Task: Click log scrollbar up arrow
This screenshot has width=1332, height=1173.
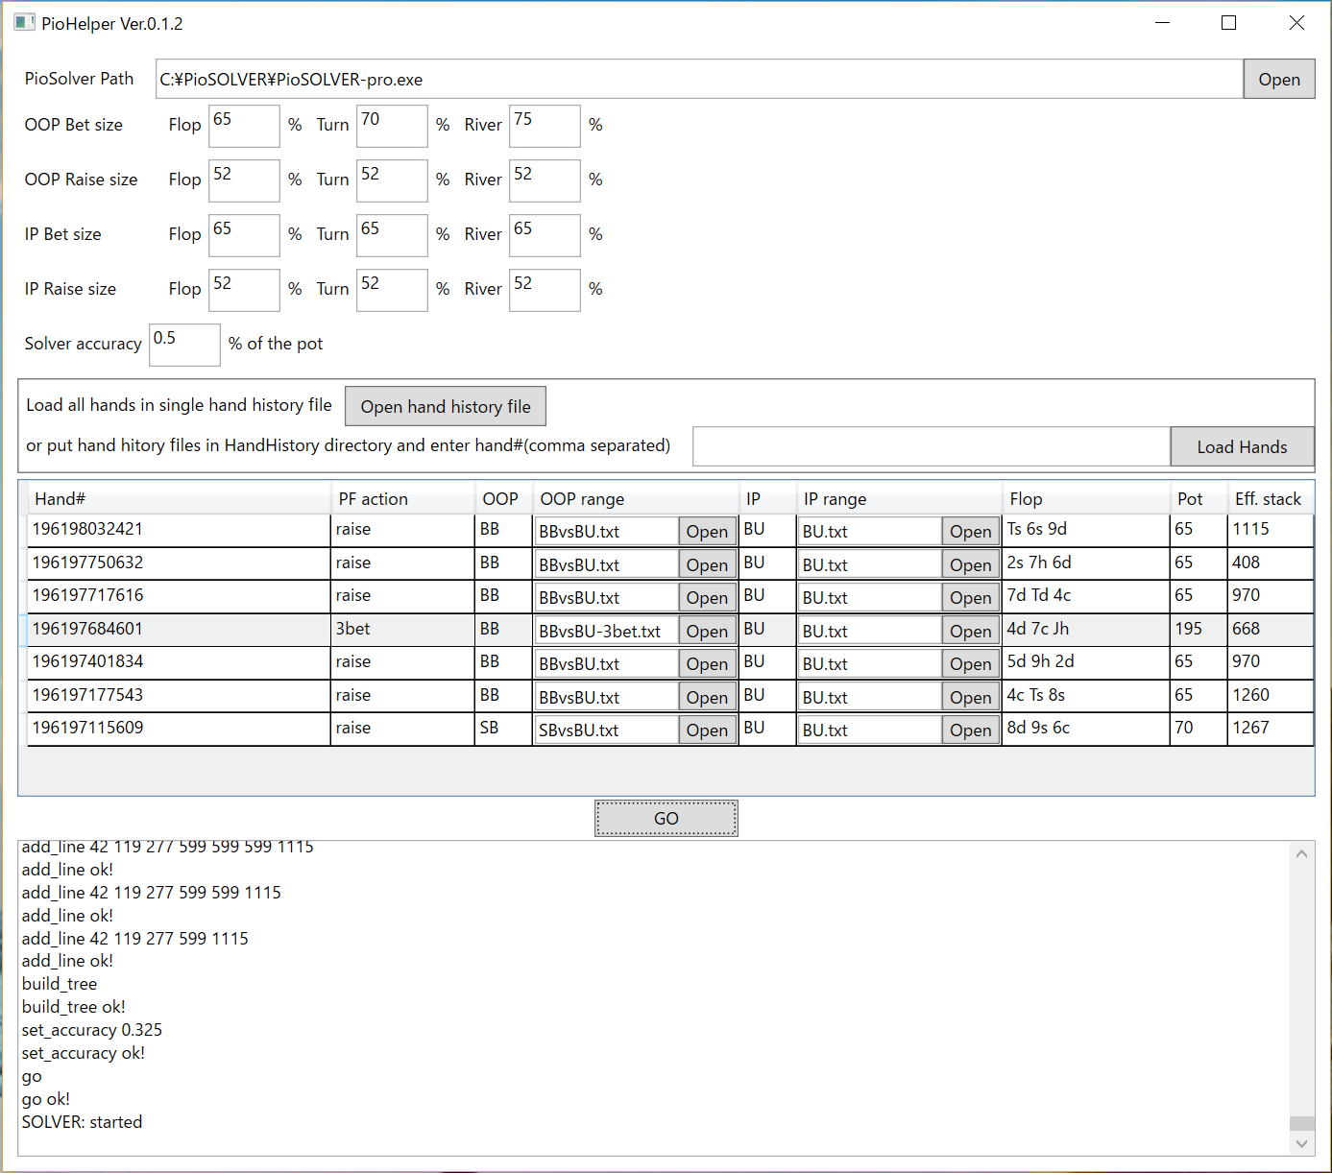Action: (1302, 853)
